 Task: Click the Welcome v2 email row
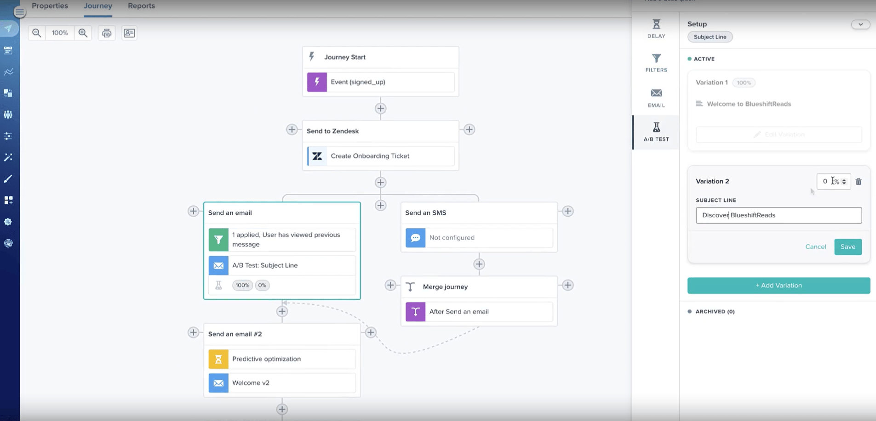282,383
